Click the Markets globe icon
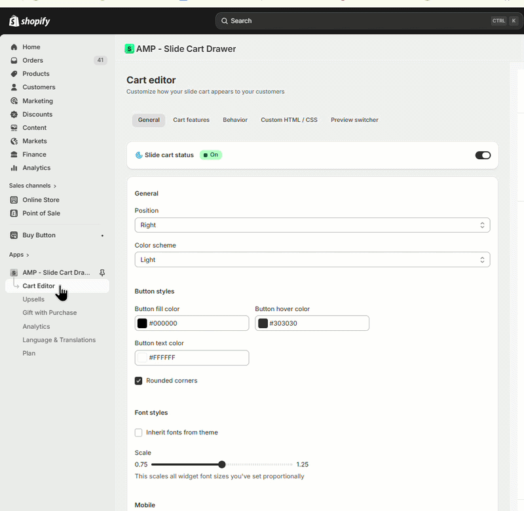The height and width of the screenshot is (511, 524). pos(14,141)
